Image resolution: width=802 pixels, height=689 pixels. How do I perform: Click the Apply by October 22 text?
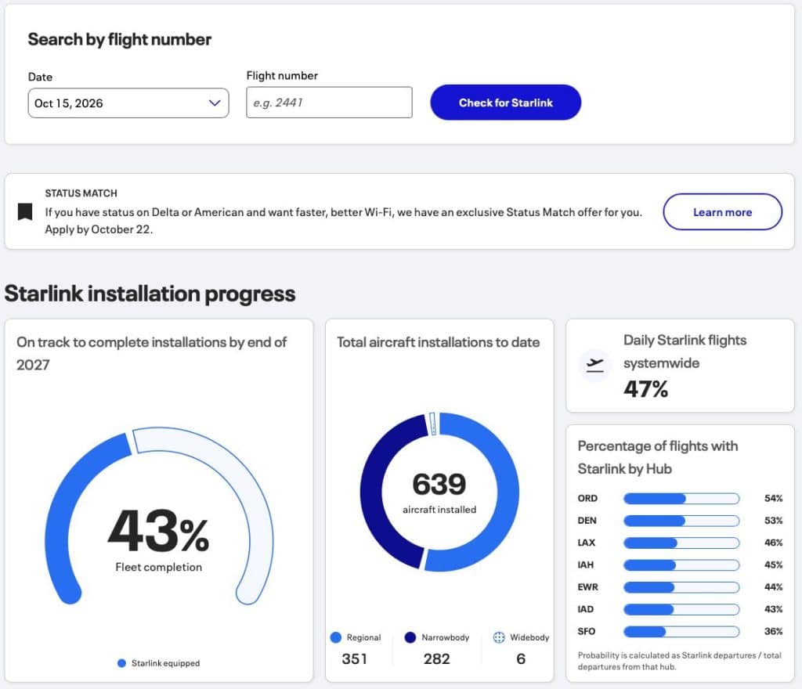point(99,229)
